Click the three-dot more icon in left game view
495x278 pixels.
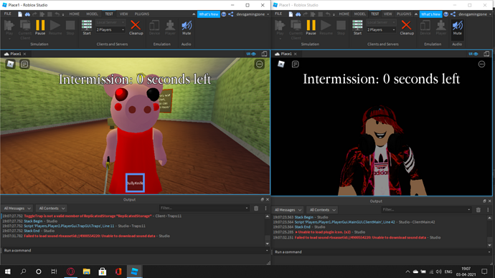260,64
